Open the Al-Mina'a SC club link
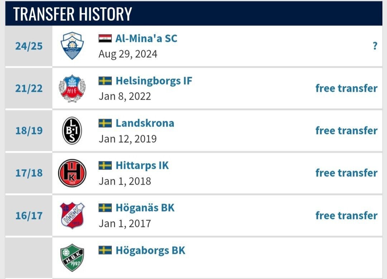 point(146,38)
